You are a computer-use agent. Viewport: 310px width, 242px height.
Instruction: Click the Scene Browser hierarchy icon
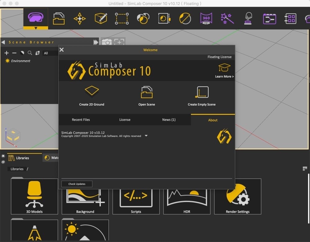(38, 53)
